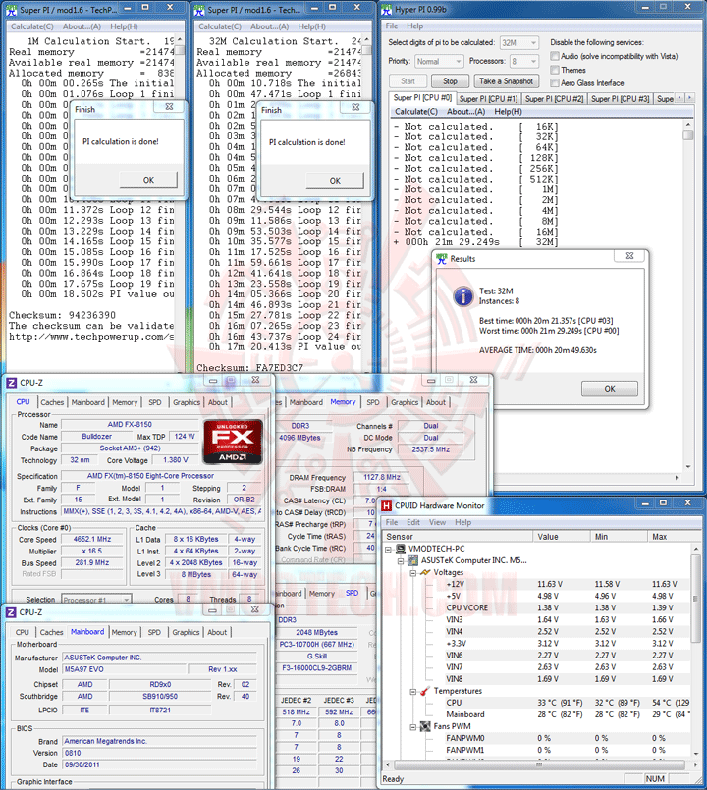Click Hardware Monitor horizontal scrollbar thumb
Image resolution: width=707 pixels, height=790 pixels.
click(x=538, y=764)
